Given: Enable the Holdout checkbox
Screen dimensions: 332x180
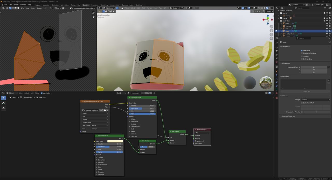Looking at the screenshot, I should [302, 56].
